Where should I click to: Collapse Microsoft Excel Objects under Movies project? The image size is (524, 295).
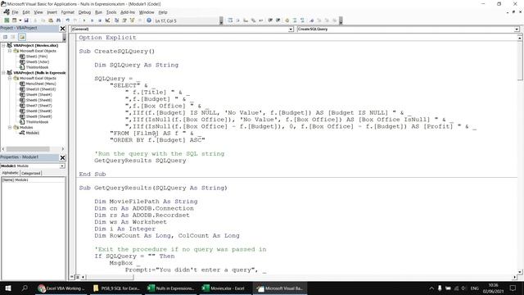(10, 51)
